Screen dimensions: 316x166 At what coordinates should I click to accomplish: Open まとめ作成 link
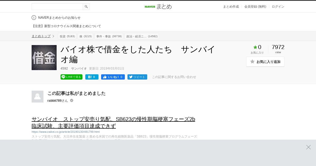pos(231,7)
